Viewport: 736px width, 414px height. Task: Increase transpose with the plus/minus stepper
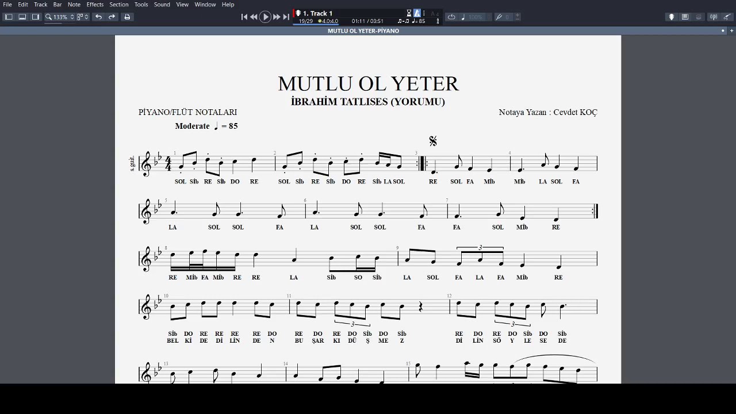pos(517,17)
